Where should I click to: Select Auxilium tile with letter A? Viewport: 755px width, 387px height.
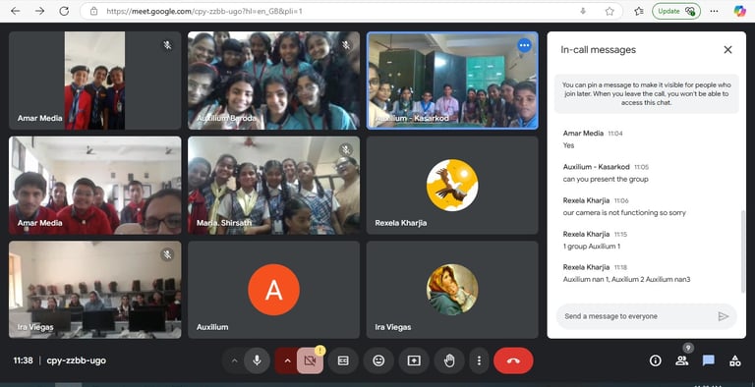tap(273, 290)
